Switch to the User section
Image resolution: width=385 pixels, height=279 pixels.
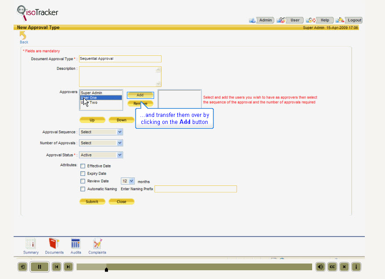tap(294, 20)
